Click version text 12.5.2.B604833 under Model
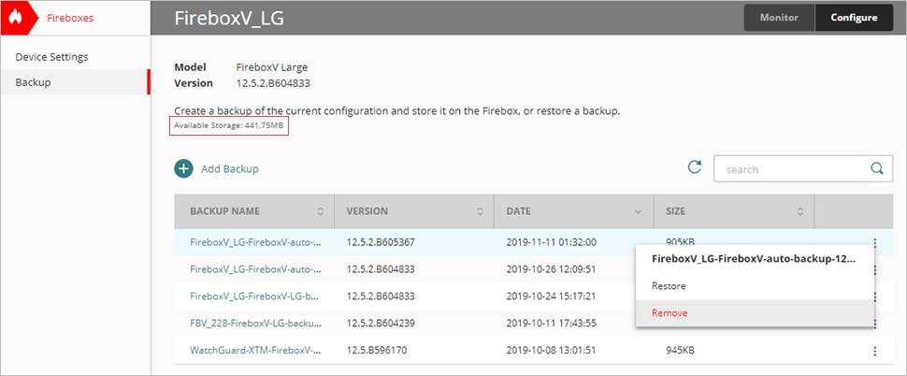Screen dimensions: 907x376 273,83
